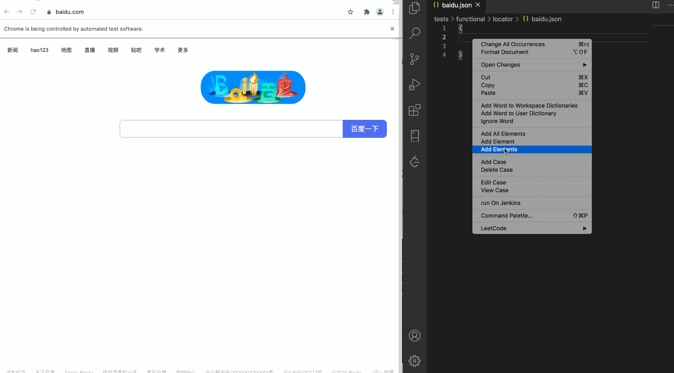Viewport: 674px width, 373px height.
Task: Select the baidu.json tab
Action: point(457,5)
